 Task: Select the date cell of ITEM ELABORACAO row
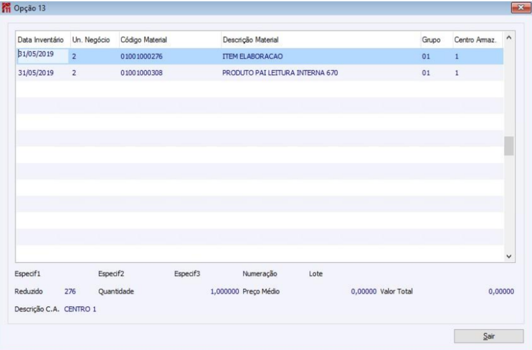(43, 56)
